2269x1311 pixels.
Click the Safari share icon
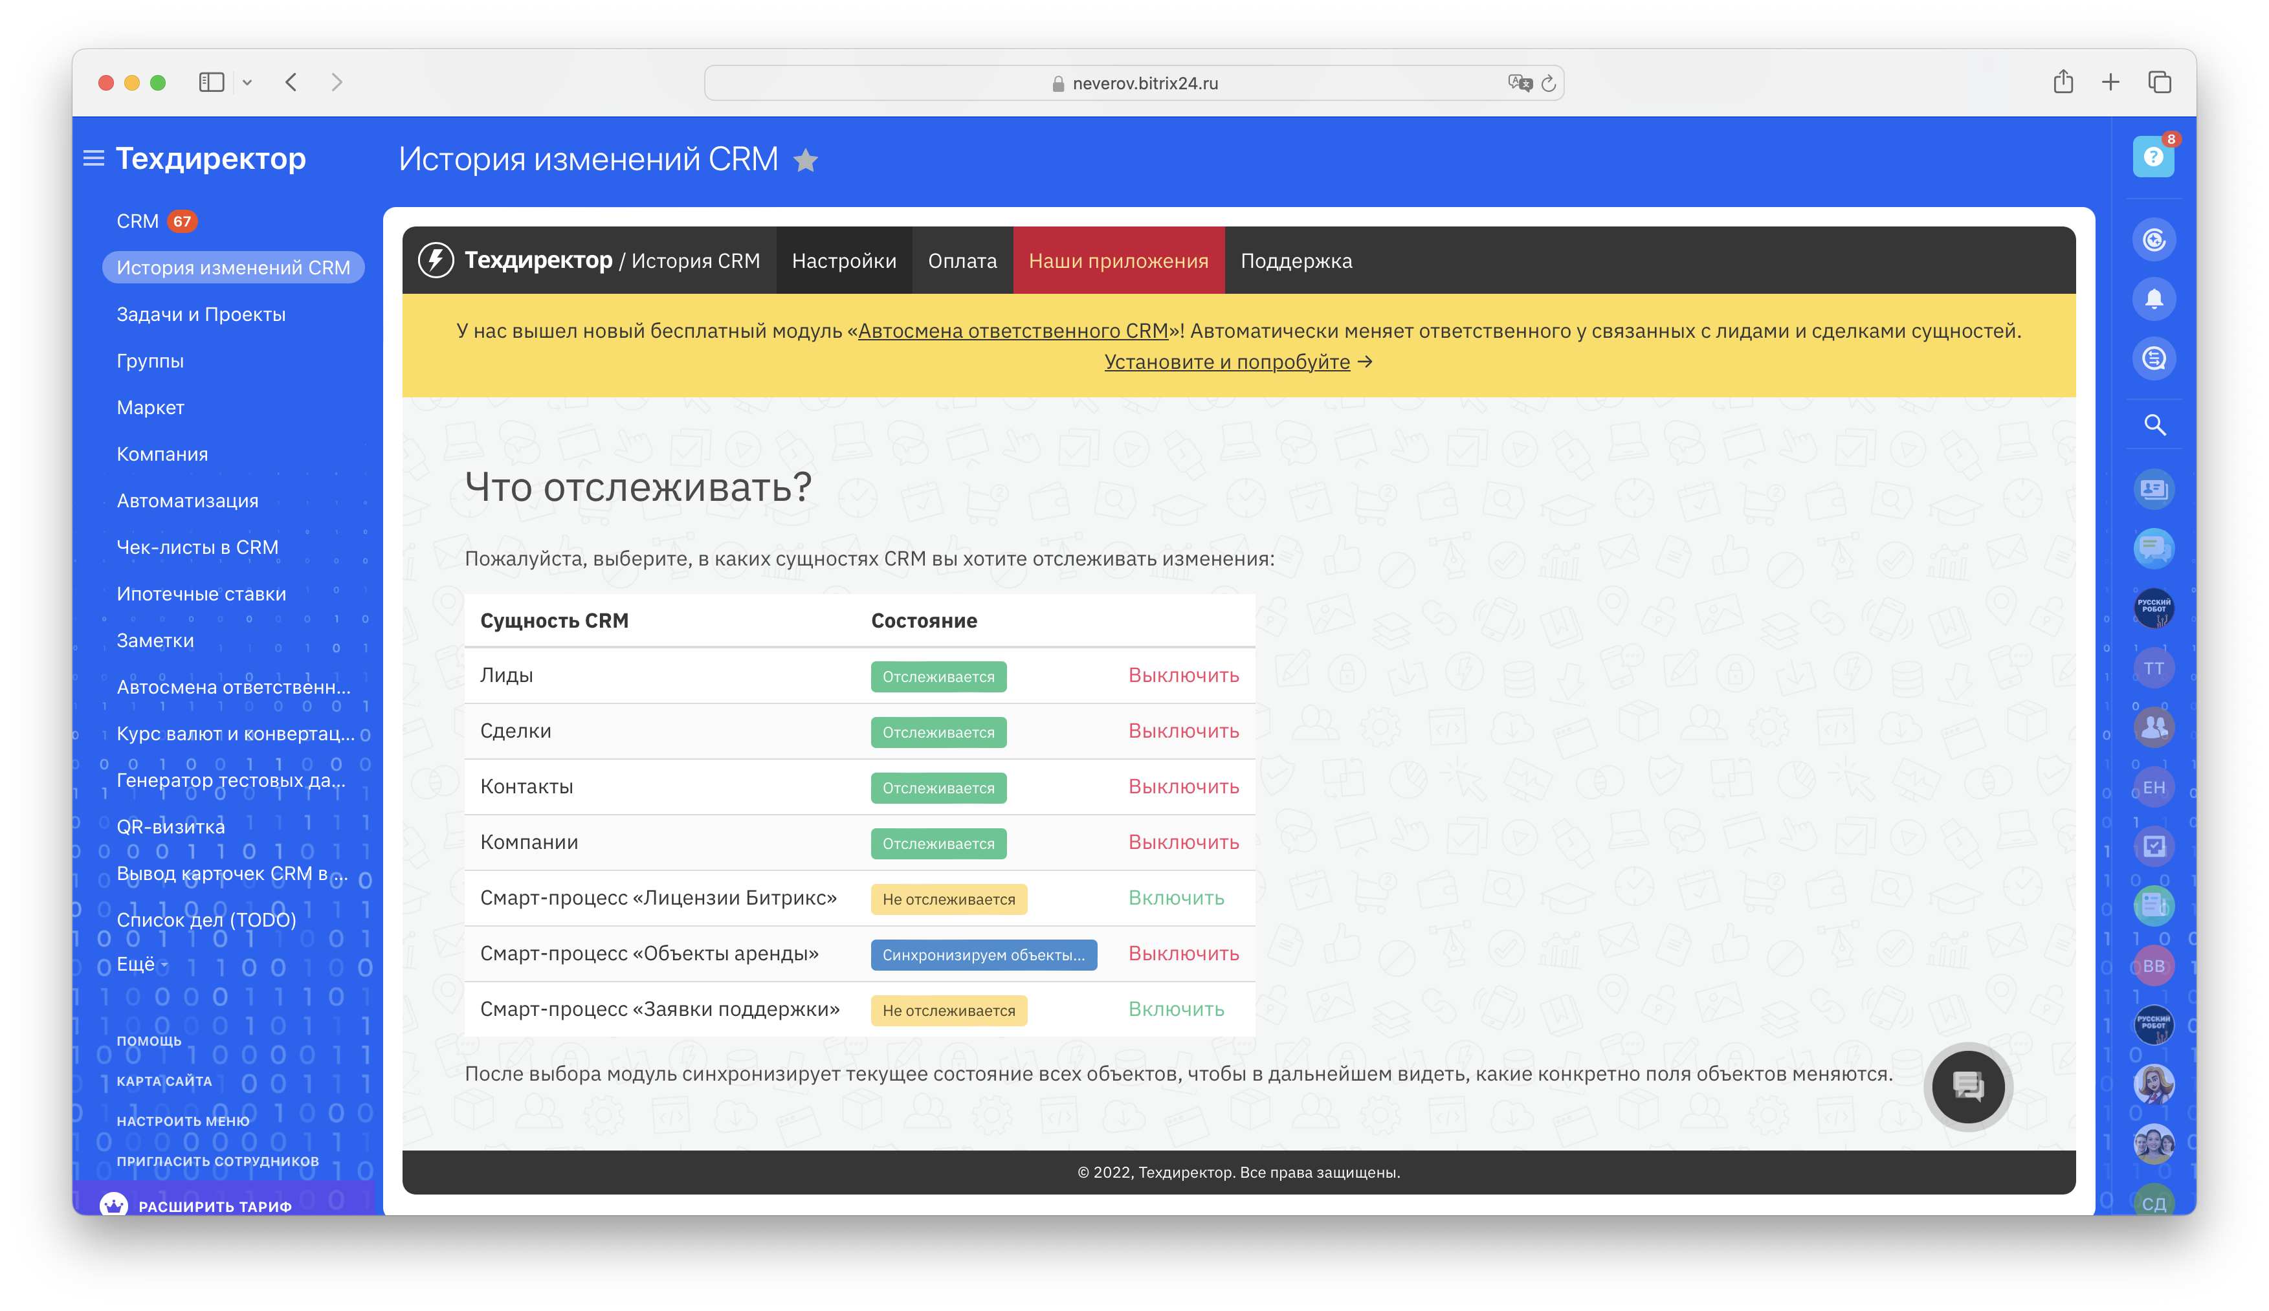[2063, 83]
